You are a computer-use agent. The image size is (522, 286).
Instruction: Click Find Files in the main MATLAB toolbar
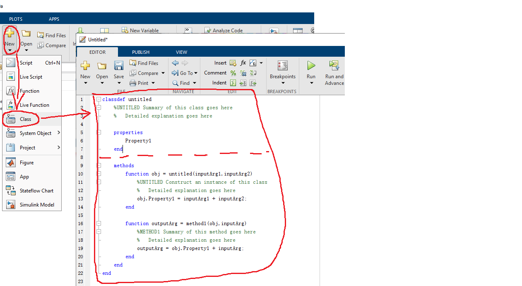click(51, 35)
